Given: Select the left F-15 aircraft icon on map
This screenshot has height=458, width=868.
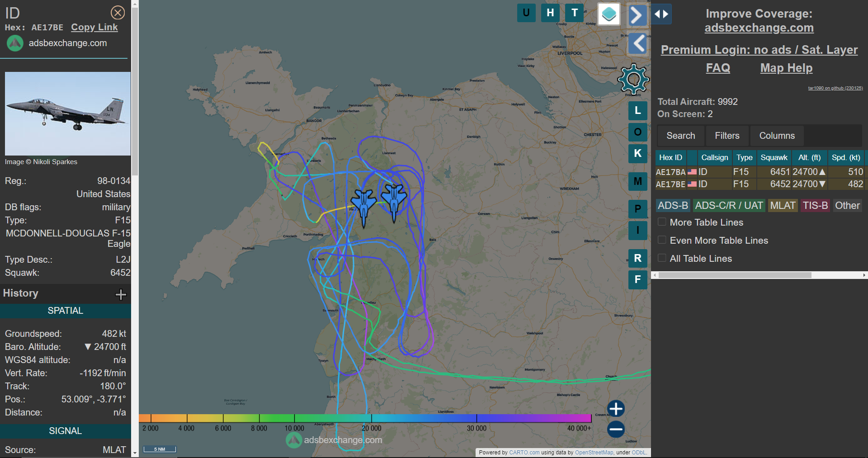Looking at the screenshot, I should click(x=364, y=207).
